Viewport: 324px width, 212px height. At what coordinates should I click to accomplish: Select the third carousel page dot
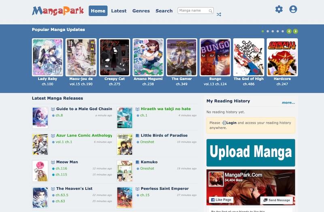[x=273, y=32]
